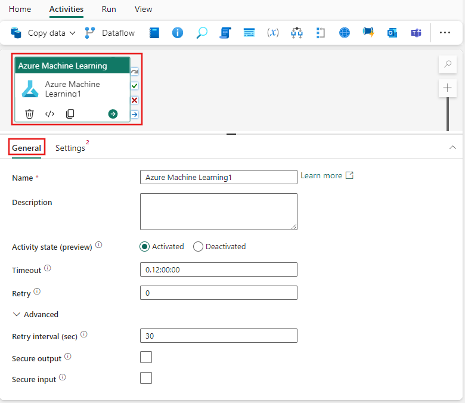Add a Set variable (x) activity
465x403 pixels.
coord(273,33)
